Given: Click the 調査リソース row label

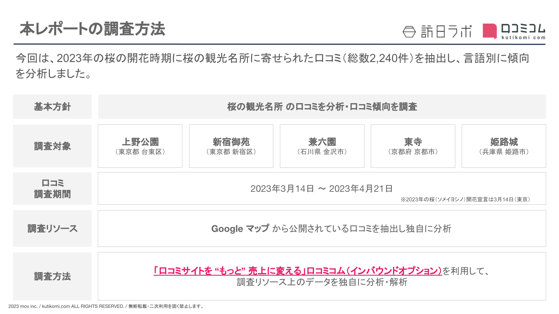Looking at the screenshot, I should click(x=52, y=229).
